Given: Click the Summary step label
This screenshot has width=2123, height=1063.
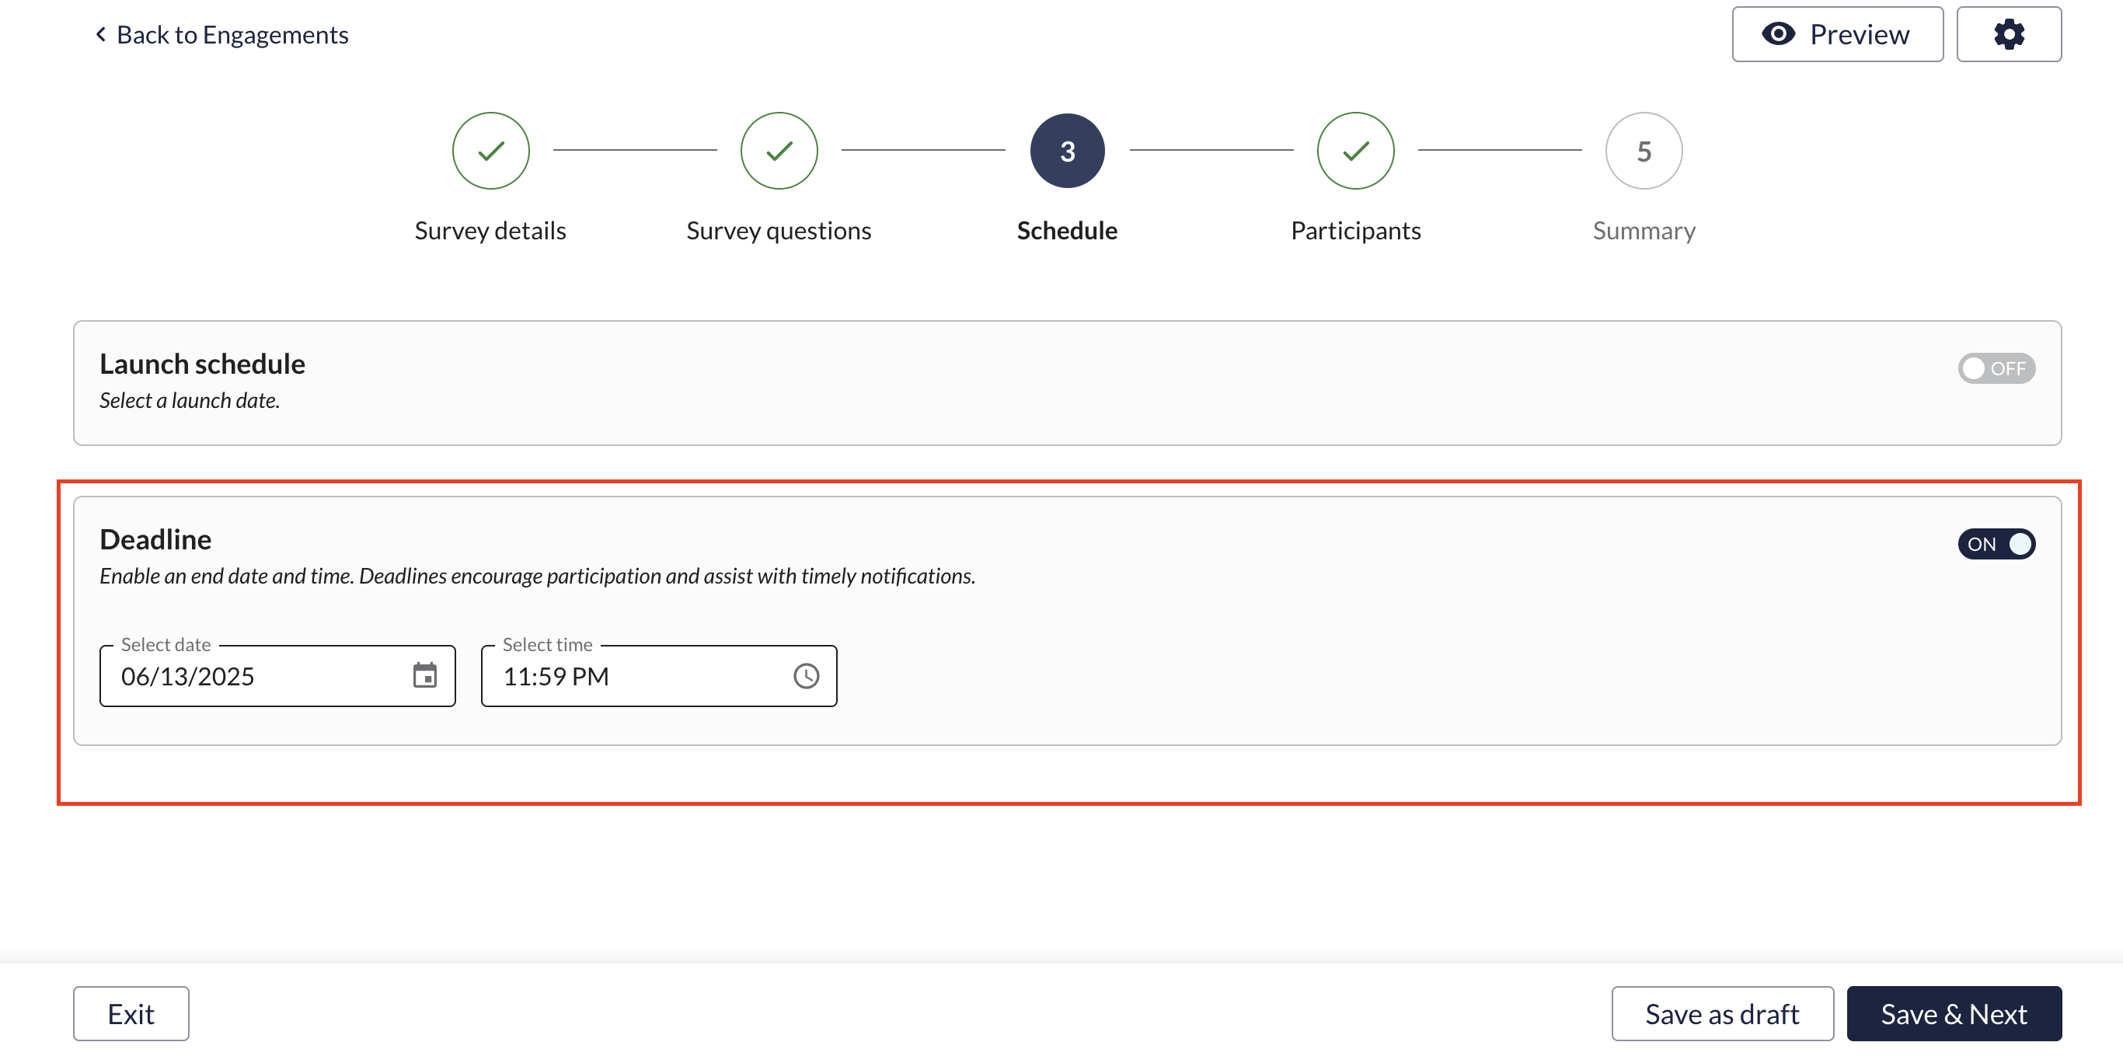Looking at the screenshot, I should pos(1644,231).
